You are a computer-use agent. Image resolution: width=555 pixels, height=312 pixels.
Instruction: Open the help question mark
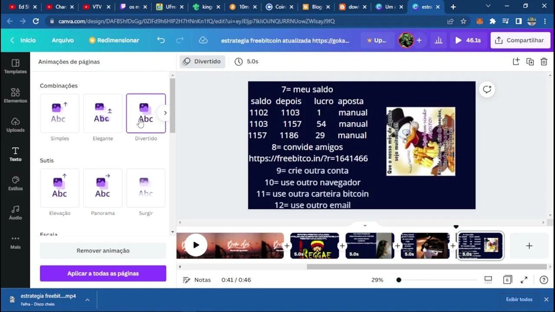click(544, 279)
